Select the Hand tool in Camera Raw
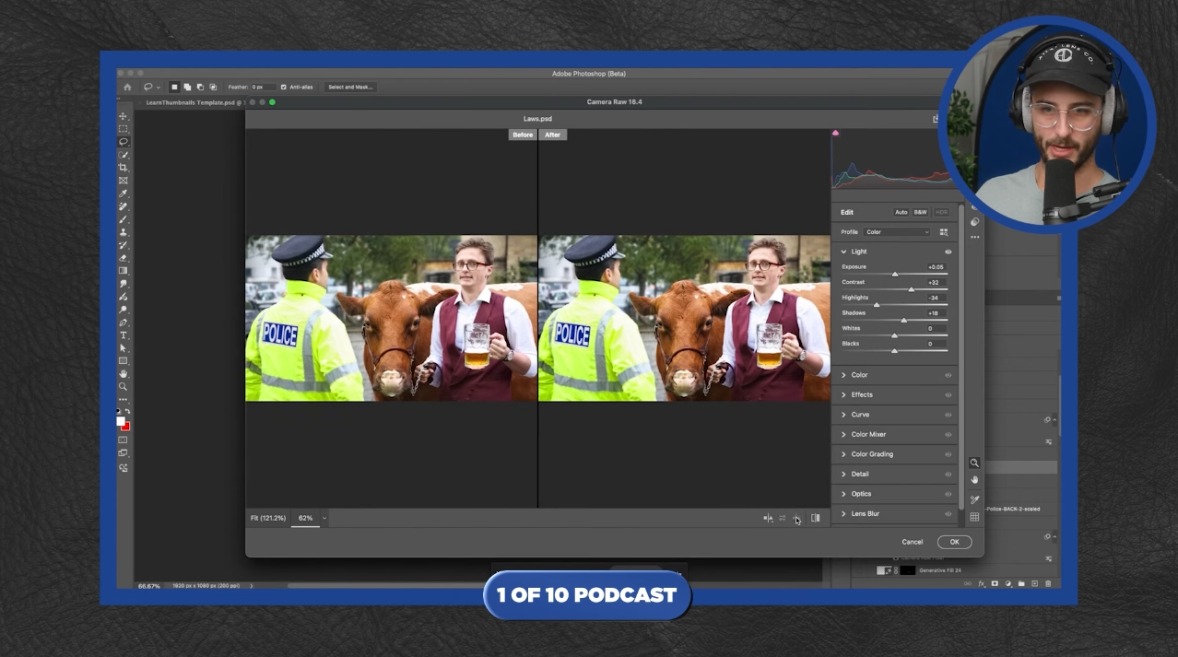This screenshot has height=657, width=1178. tap(974, 480)
